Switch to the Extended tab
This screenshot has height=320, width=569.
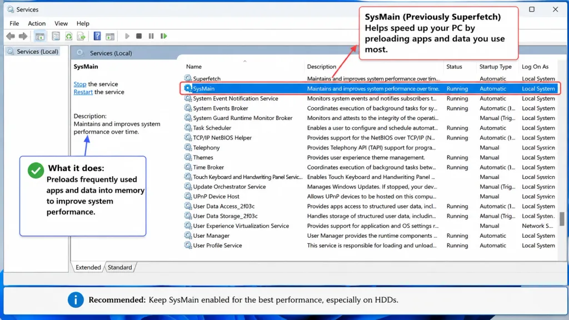click(88, 267)
